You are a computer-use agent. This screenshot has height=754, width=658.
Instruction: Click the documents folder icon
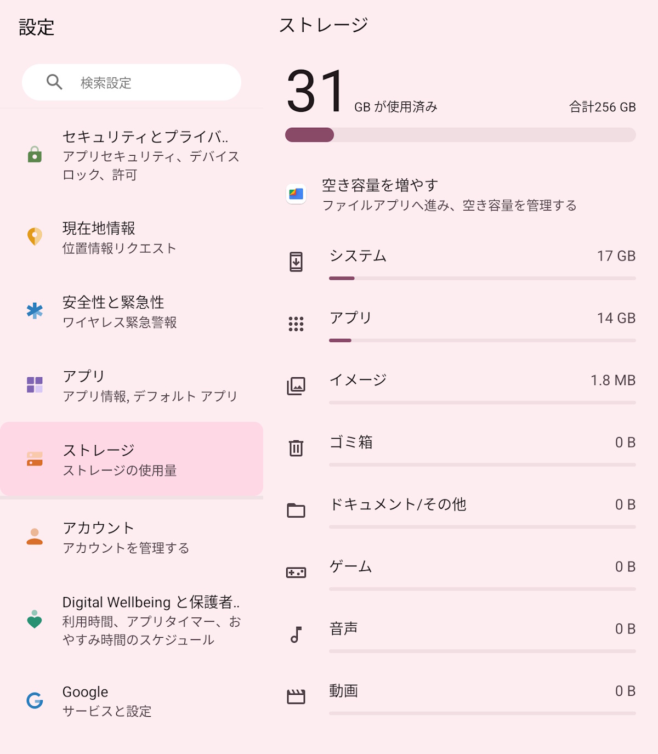coord(296,511)
